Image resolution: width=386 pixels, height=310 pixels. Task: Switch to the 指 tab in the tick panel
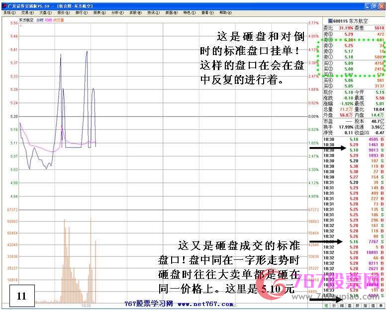tap(365, 306)
